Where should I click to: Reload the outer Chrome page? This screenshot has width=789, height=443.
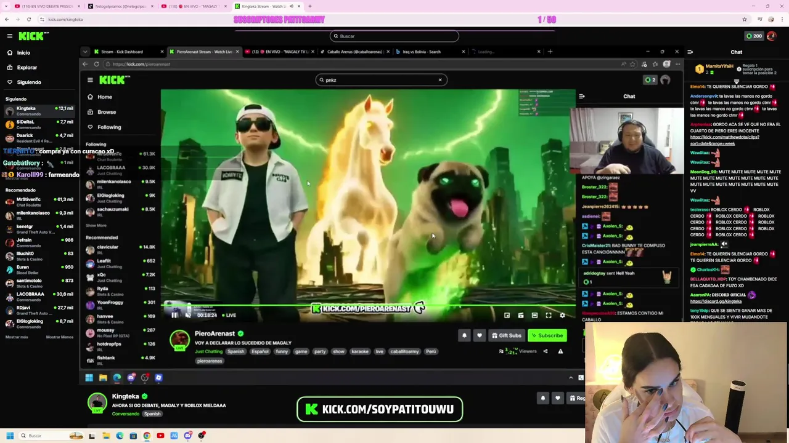28,19
